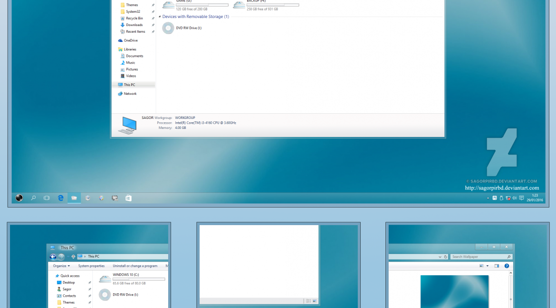Click Uninstall or change a program
The image size is (556, 308).
(x=135, y=266)
